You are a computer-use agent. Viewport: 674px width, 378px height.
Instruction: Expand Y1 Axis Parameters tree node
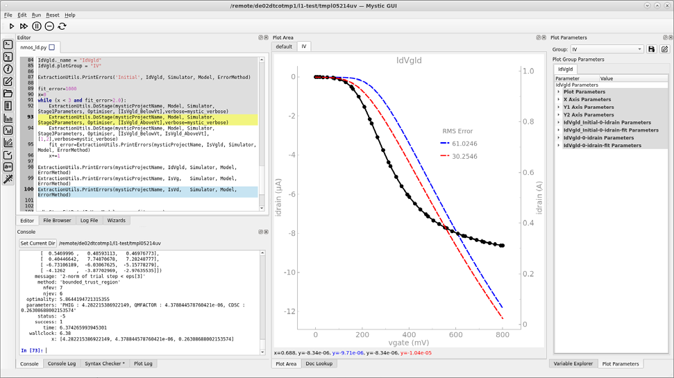[559, 107]
